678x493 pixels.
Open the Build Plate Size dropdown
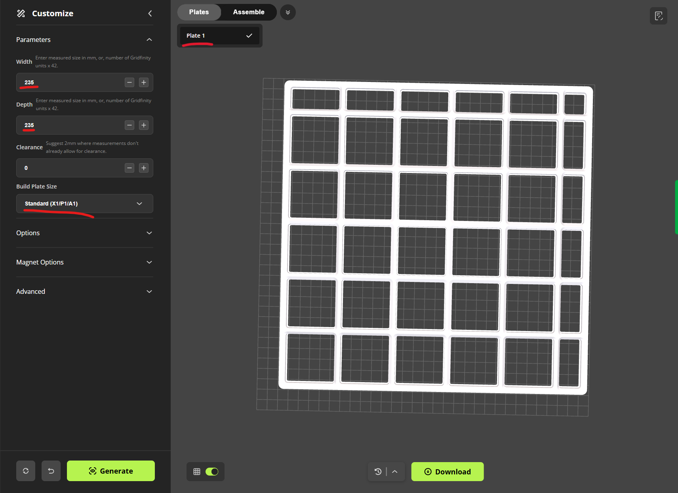pyautogui.click(x=85, y=204)
